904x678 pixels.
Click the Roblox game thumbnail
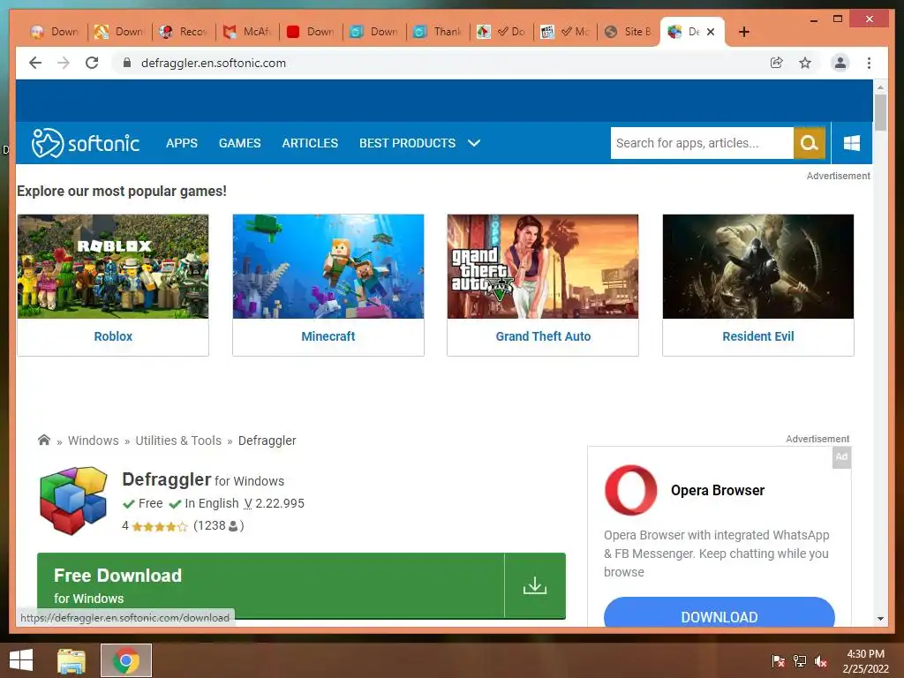113,267
